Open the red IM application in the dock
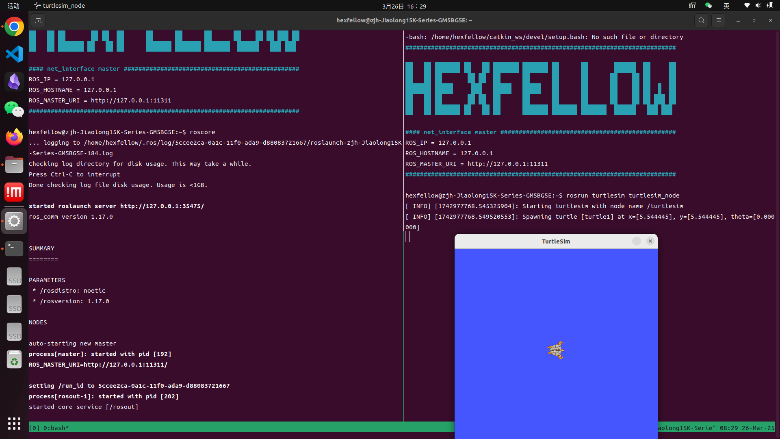This screenshot has width=780, height=439. click(x=14, y=192)
